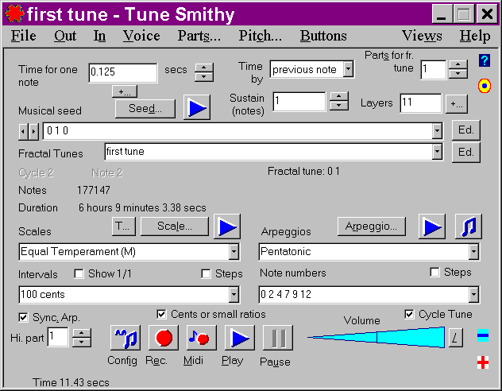Open the Voice menu
Screen dimensions: 502x391
[x=141, y=36]
